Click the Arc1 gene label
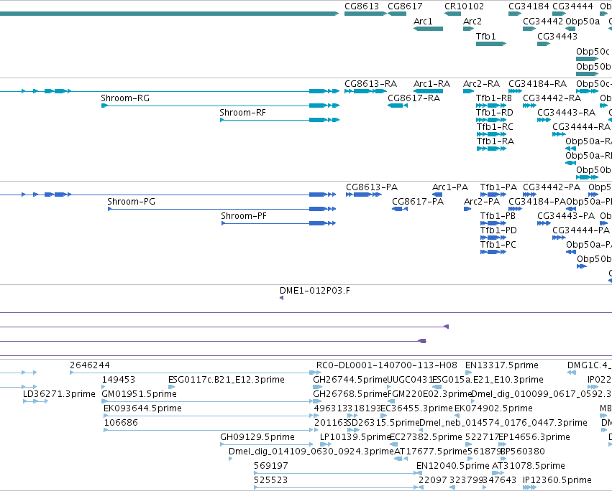 click(x=423, y=22)
